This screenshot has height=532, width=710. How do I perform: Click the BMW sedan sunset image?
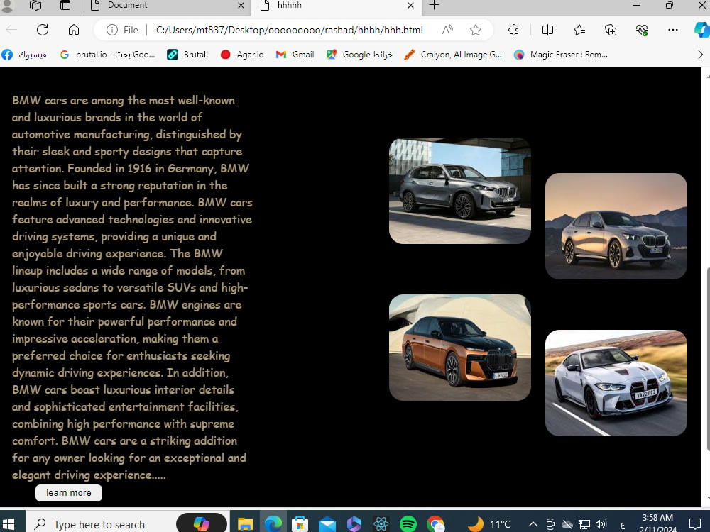click(x=616, y=226)
